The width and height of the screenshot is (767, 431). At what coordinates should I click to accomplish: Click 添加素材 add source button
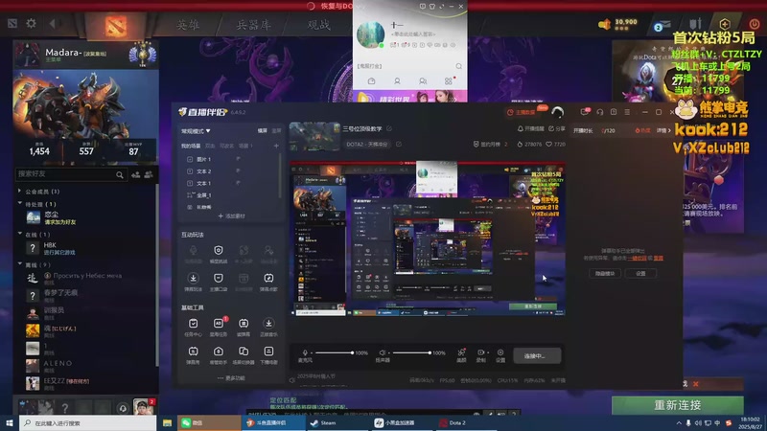pyautogui.click(x=231, y=215)
